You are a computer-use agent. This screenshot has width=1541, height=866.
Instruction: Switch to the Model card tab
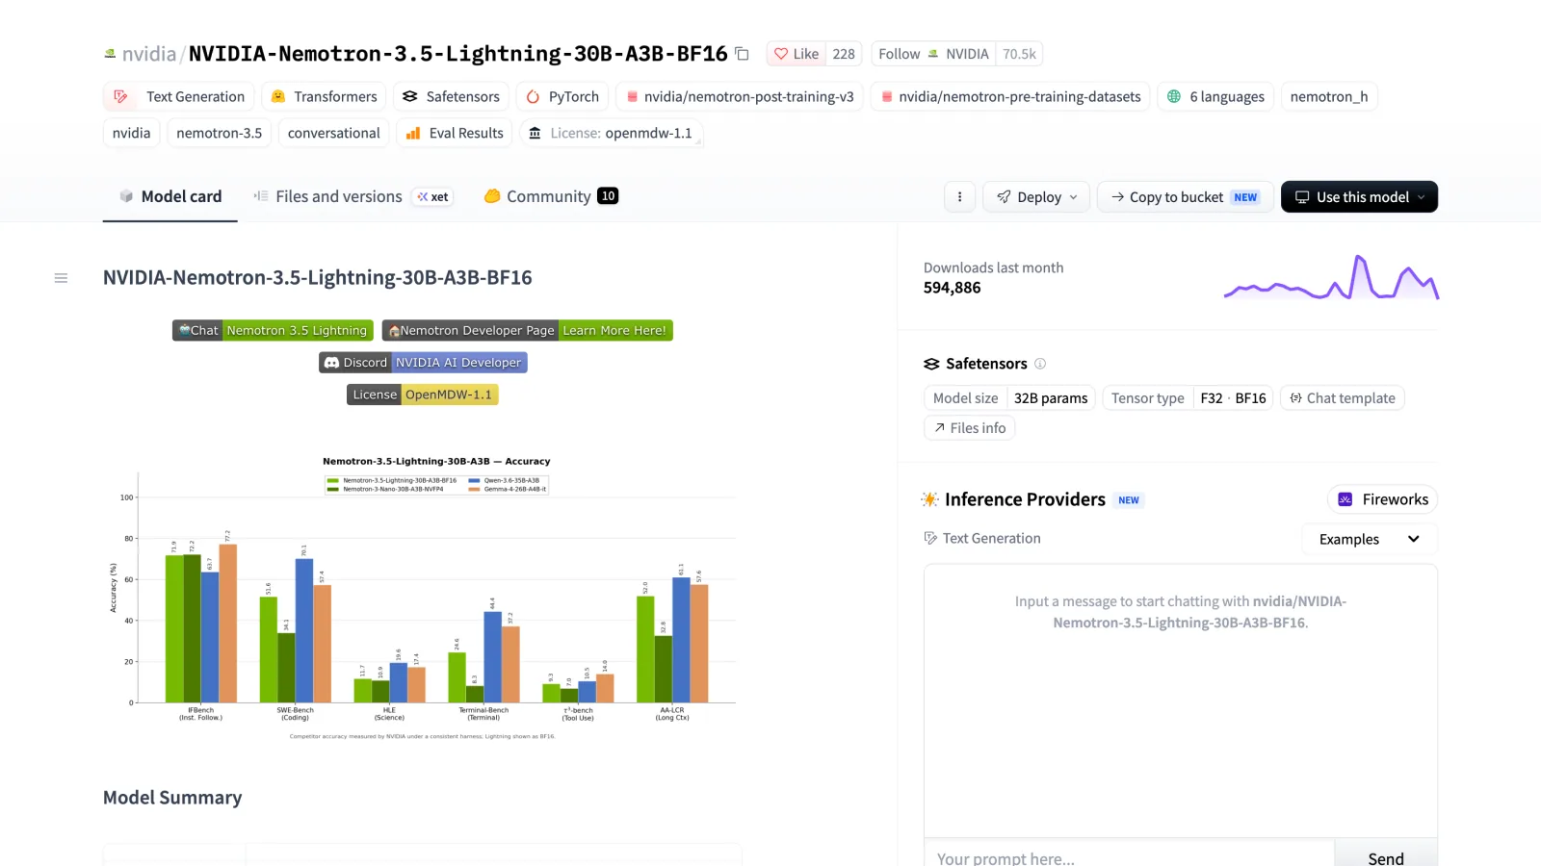(170, 196)
